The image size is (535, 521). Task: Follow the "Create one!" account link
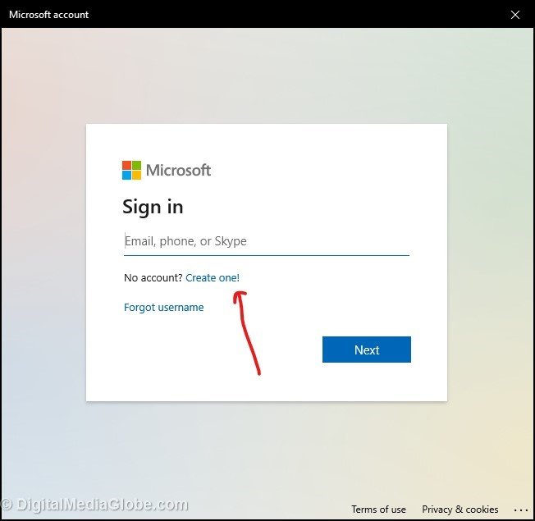pos(213,278)
